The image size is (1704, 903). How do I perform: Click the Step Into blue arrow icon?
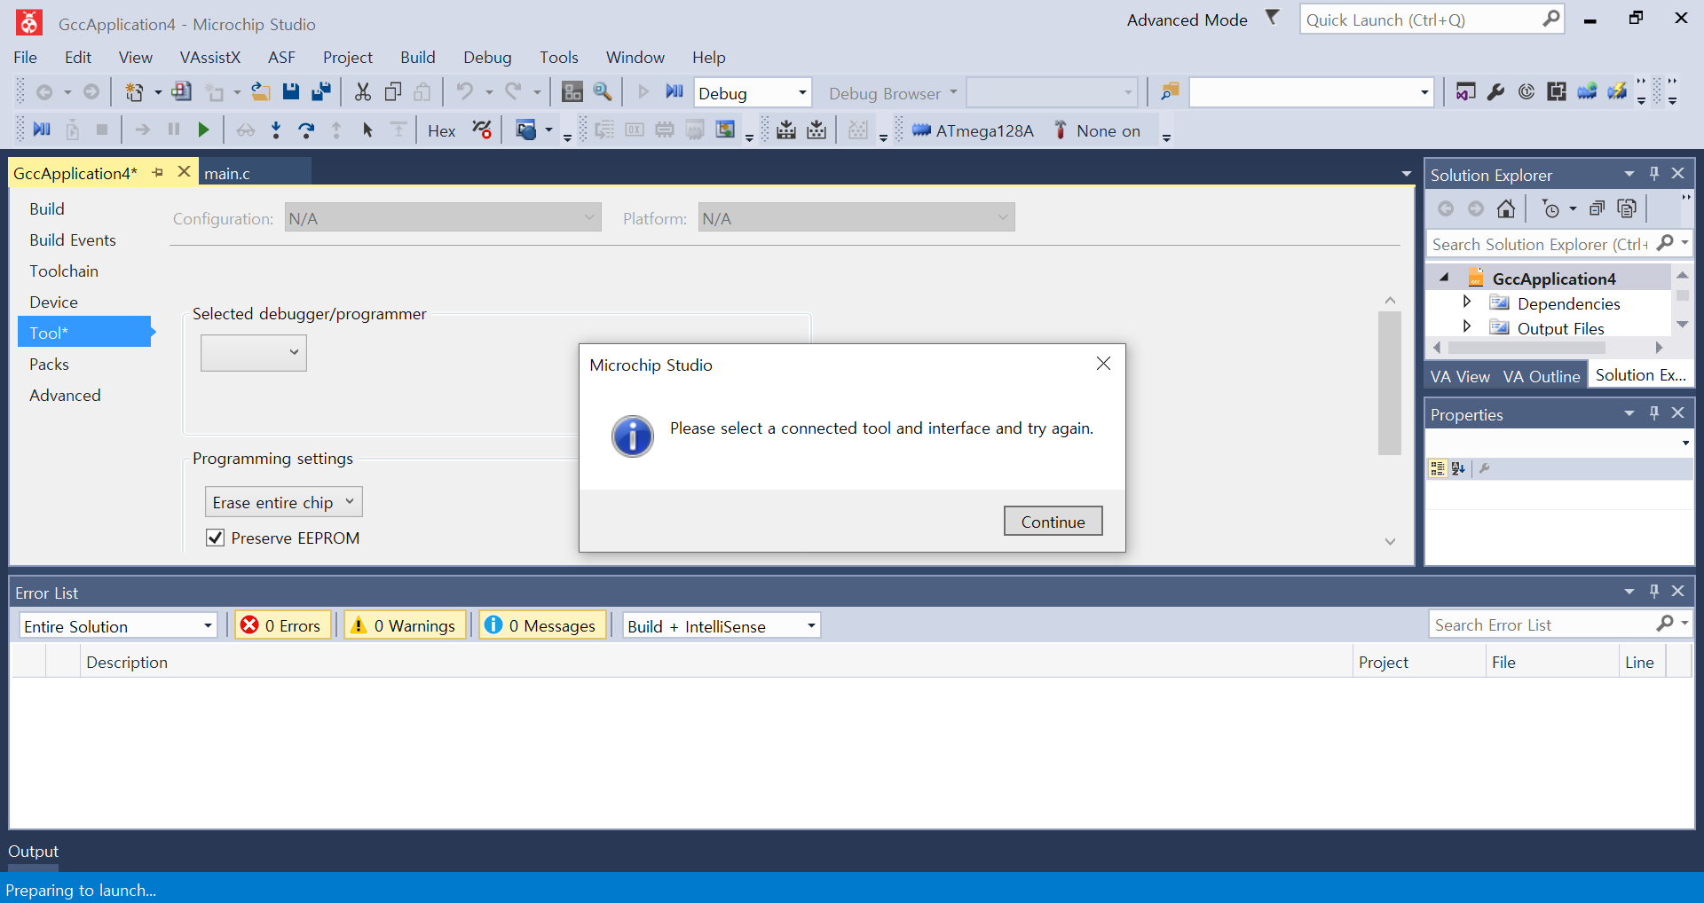pos(276,130)
